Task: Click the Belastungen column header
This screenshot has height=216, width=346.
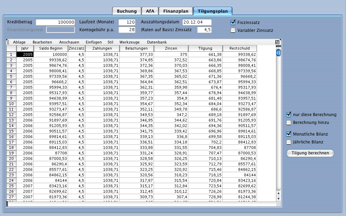Action: tap(137, 48)
